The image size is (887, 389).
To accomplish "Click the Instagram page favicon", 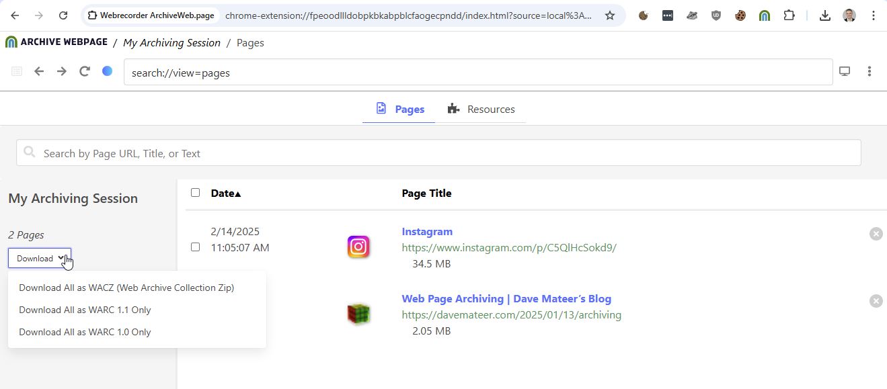I will coord(358,247).
